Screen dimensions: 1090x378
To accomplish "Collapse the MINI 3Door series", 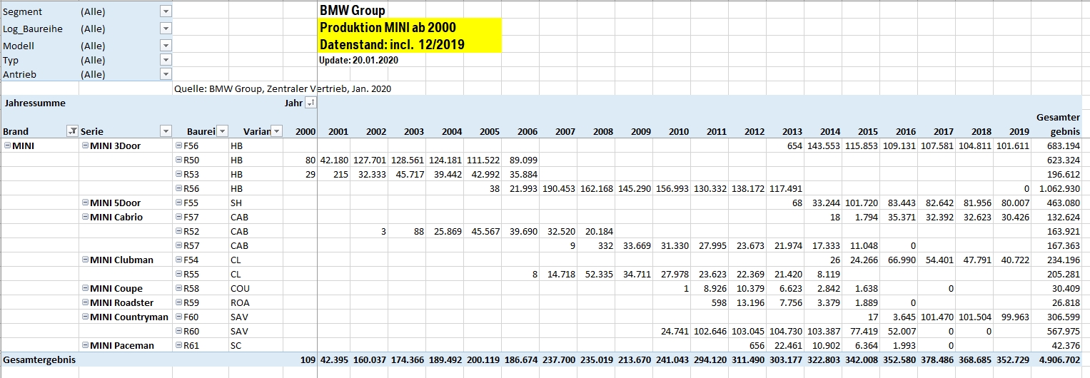I will [x=85, y=145].
